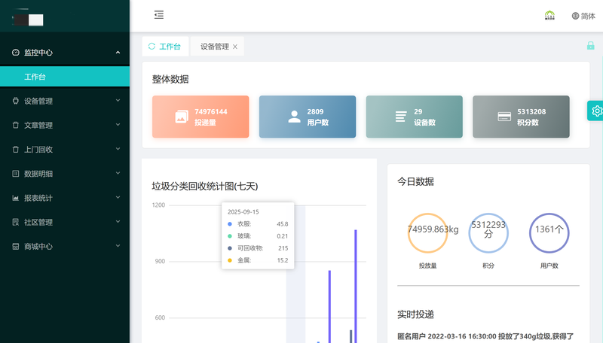Expand the 上门回收 chevron
This screenshot has height=343, width=603.
coord(118,149)
